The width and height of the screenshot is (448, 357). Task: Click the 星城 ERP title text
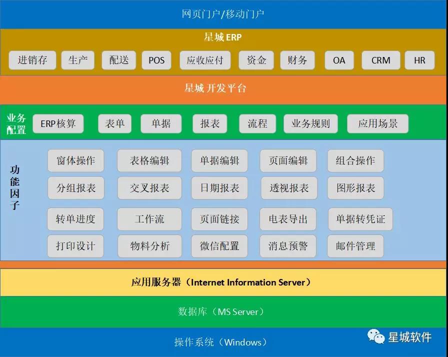223,37
